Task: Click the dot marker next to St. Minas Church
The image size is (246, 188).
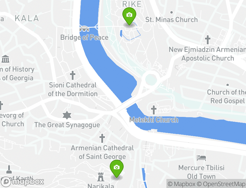Action: 172,12
